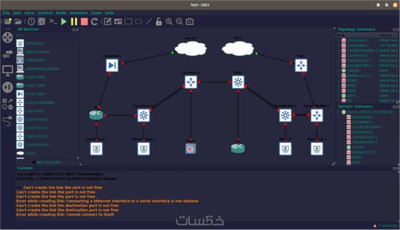Open the File menu
The height and width of the screenshot is (230, 400).
(6, 13)
